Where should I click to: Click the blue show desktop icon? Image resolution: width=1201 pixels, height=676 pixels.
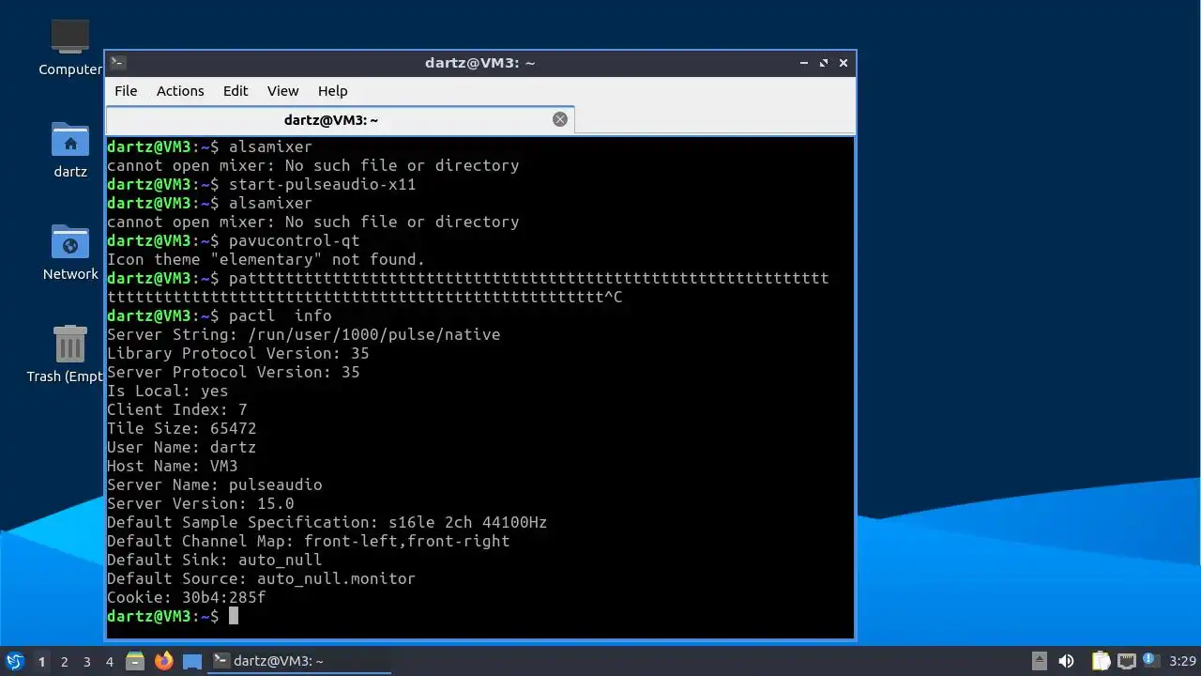(192, 661)
